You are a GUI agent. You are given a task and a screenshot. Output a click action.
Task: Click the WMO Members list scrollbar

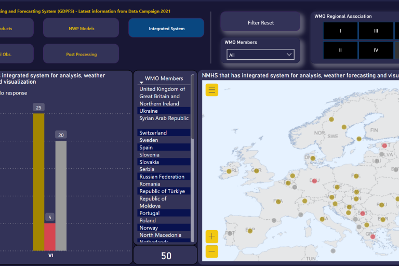(193, 119)
